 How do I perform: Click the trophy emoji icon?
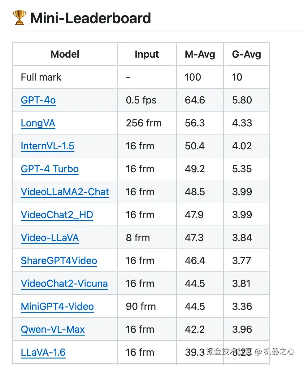coord(19,18)
